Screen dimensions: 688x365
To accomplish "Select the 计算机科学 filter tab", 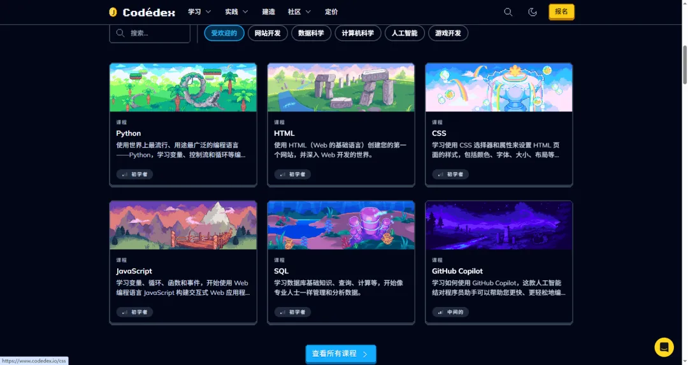I will [358, 33].
